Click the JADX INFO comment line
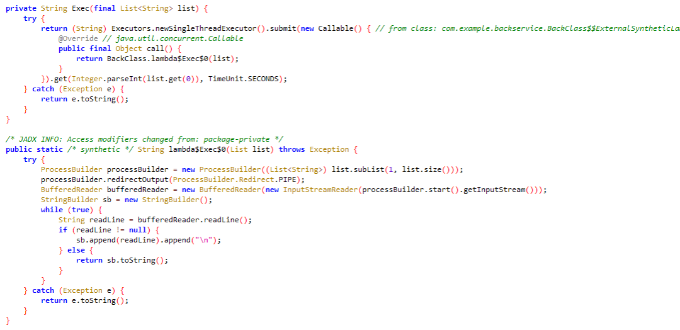 [144, 139]
